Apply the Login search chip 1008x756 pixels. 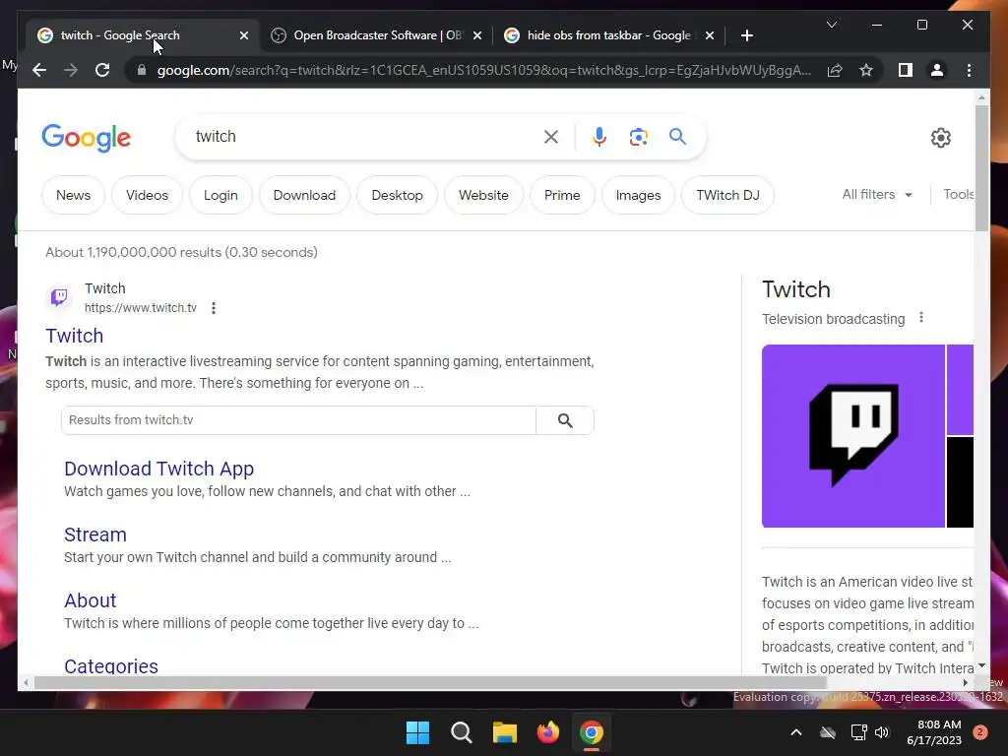pyautogui.click(x=220, y=195)
